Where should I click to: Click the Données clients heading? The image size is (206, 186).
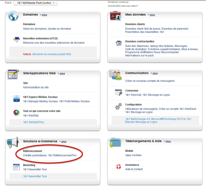[135, 24]
